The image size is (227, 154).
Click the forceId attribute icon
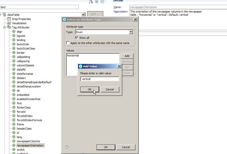click(x=14, y=112)
